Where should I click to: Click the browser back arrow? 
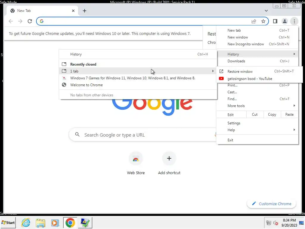[11, 21]
